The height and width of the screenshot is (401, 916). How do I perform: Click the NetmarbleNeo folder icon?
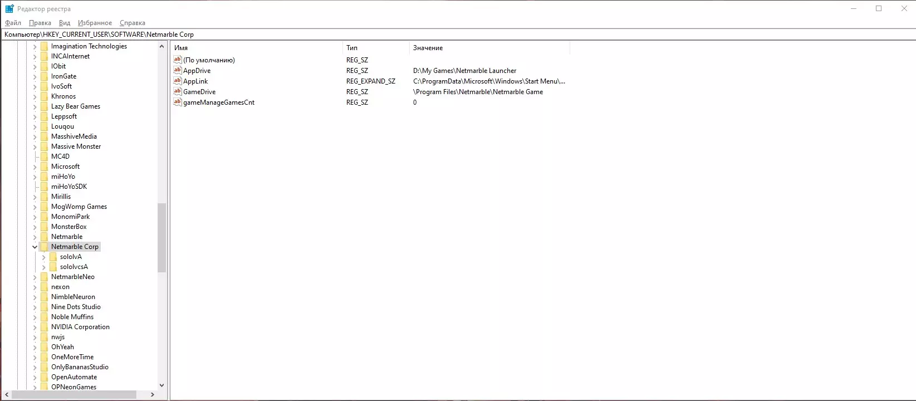[x=44, y=277]
